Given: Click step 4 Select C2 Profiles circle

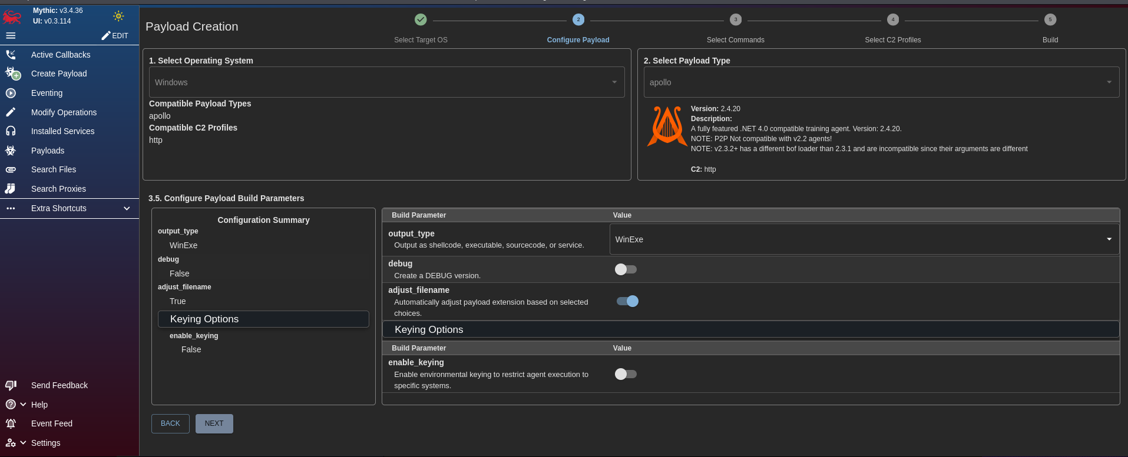Looking at the screenshot, I should (893, 19).
